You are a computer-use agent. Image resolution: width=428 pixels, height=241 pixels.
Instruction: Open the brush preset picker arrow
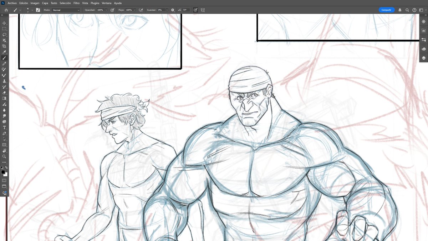tap(32, 10)
